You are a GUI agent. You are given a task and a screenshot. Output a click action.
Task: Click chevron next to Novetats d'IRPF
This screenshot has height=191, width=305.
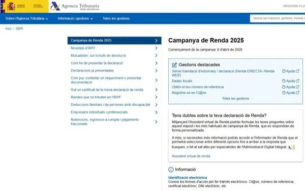[x=156, y=48]
